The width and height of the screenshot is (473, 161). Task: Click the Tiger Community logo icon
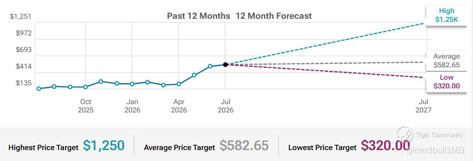(x=405, y=134)
